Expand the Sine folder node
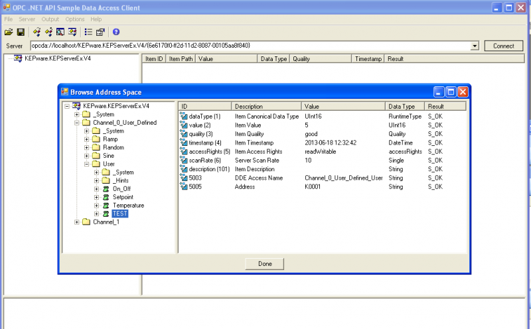 pos(87,156)
